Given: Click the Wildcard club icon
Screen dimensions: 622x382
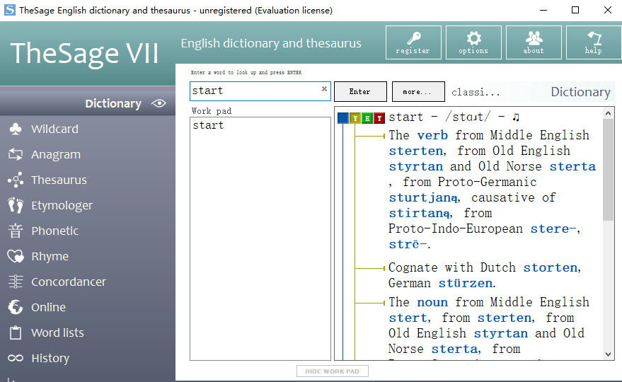Looking at the screenshot, I should 16,129.
